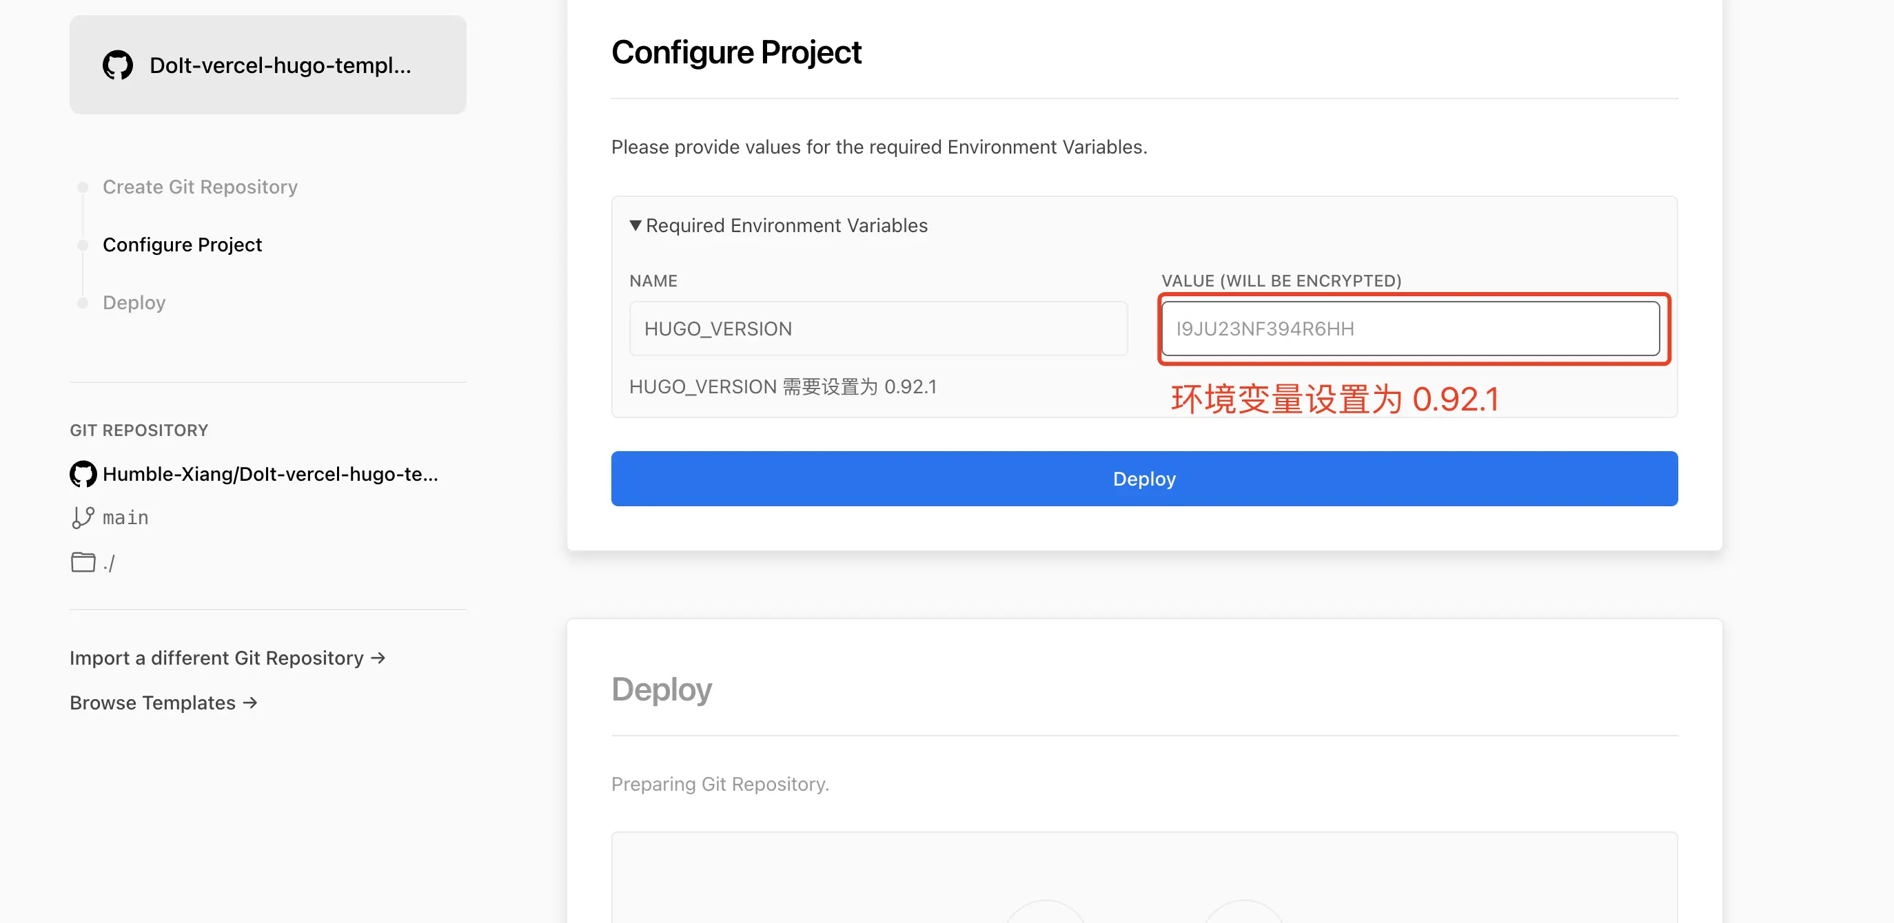
Task: Click the folder icon for root directory
Action: click(x=83, y=562)
